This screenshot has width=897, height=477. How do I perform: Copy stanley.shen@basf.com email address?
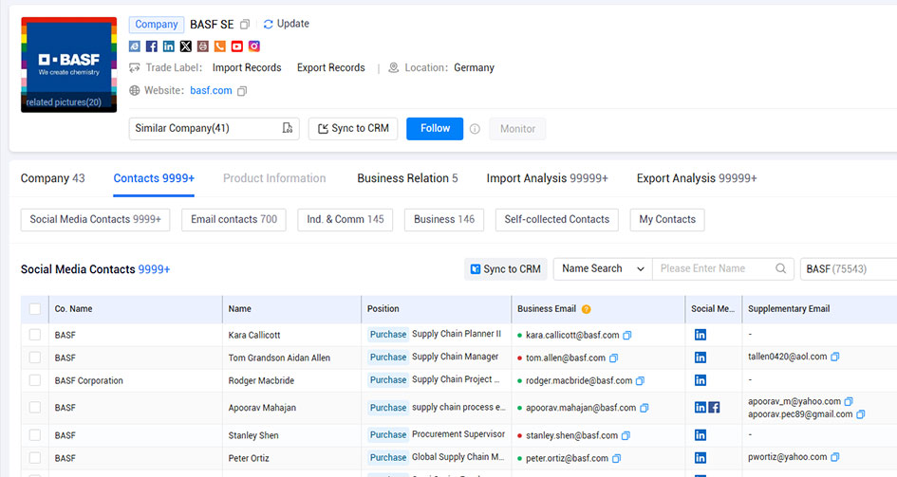[x=626, y=435]
